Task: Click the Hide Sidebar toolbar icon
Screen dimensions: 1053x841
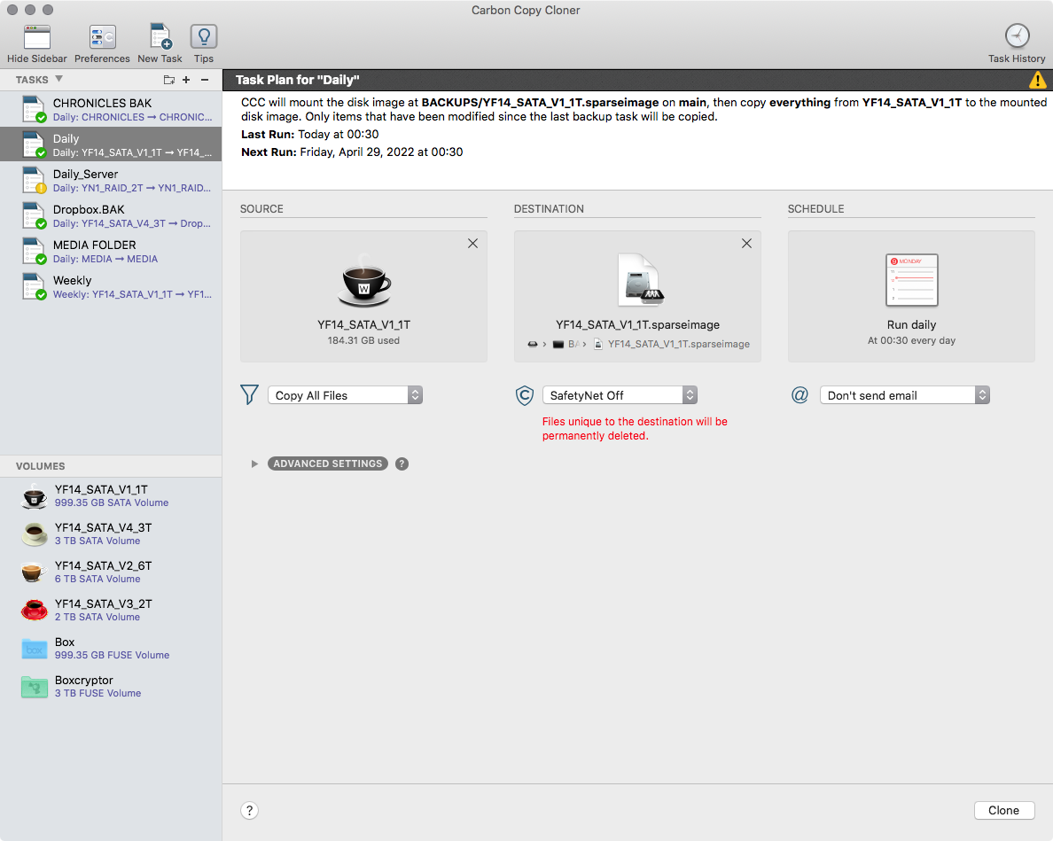Action: pos(37,37)
